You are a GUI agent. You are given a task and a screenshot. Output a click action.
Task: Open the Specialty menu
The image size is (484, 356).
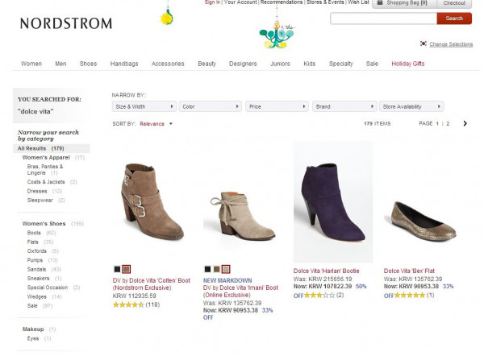(340, 64)
